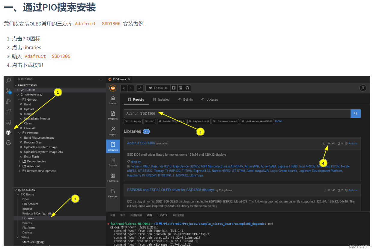The width and height of the screenshot is (376, 251).
Task: Open Projects in PIO sidebar
Action: click(x=113, y=116)
